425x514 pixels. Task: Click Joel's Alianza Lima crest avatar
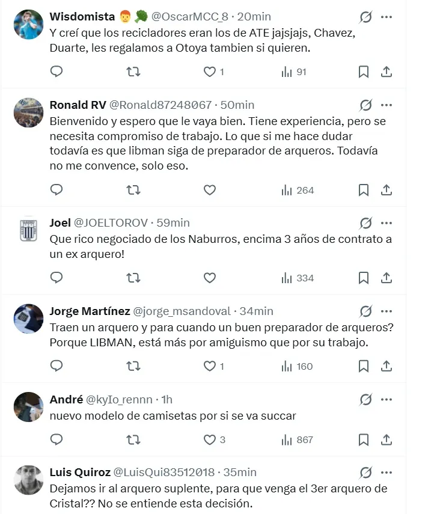pyautogui.click(x=28, y=231)
